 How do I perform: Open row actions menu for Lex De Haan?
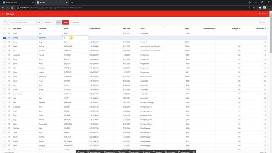[x=9, y=51]
